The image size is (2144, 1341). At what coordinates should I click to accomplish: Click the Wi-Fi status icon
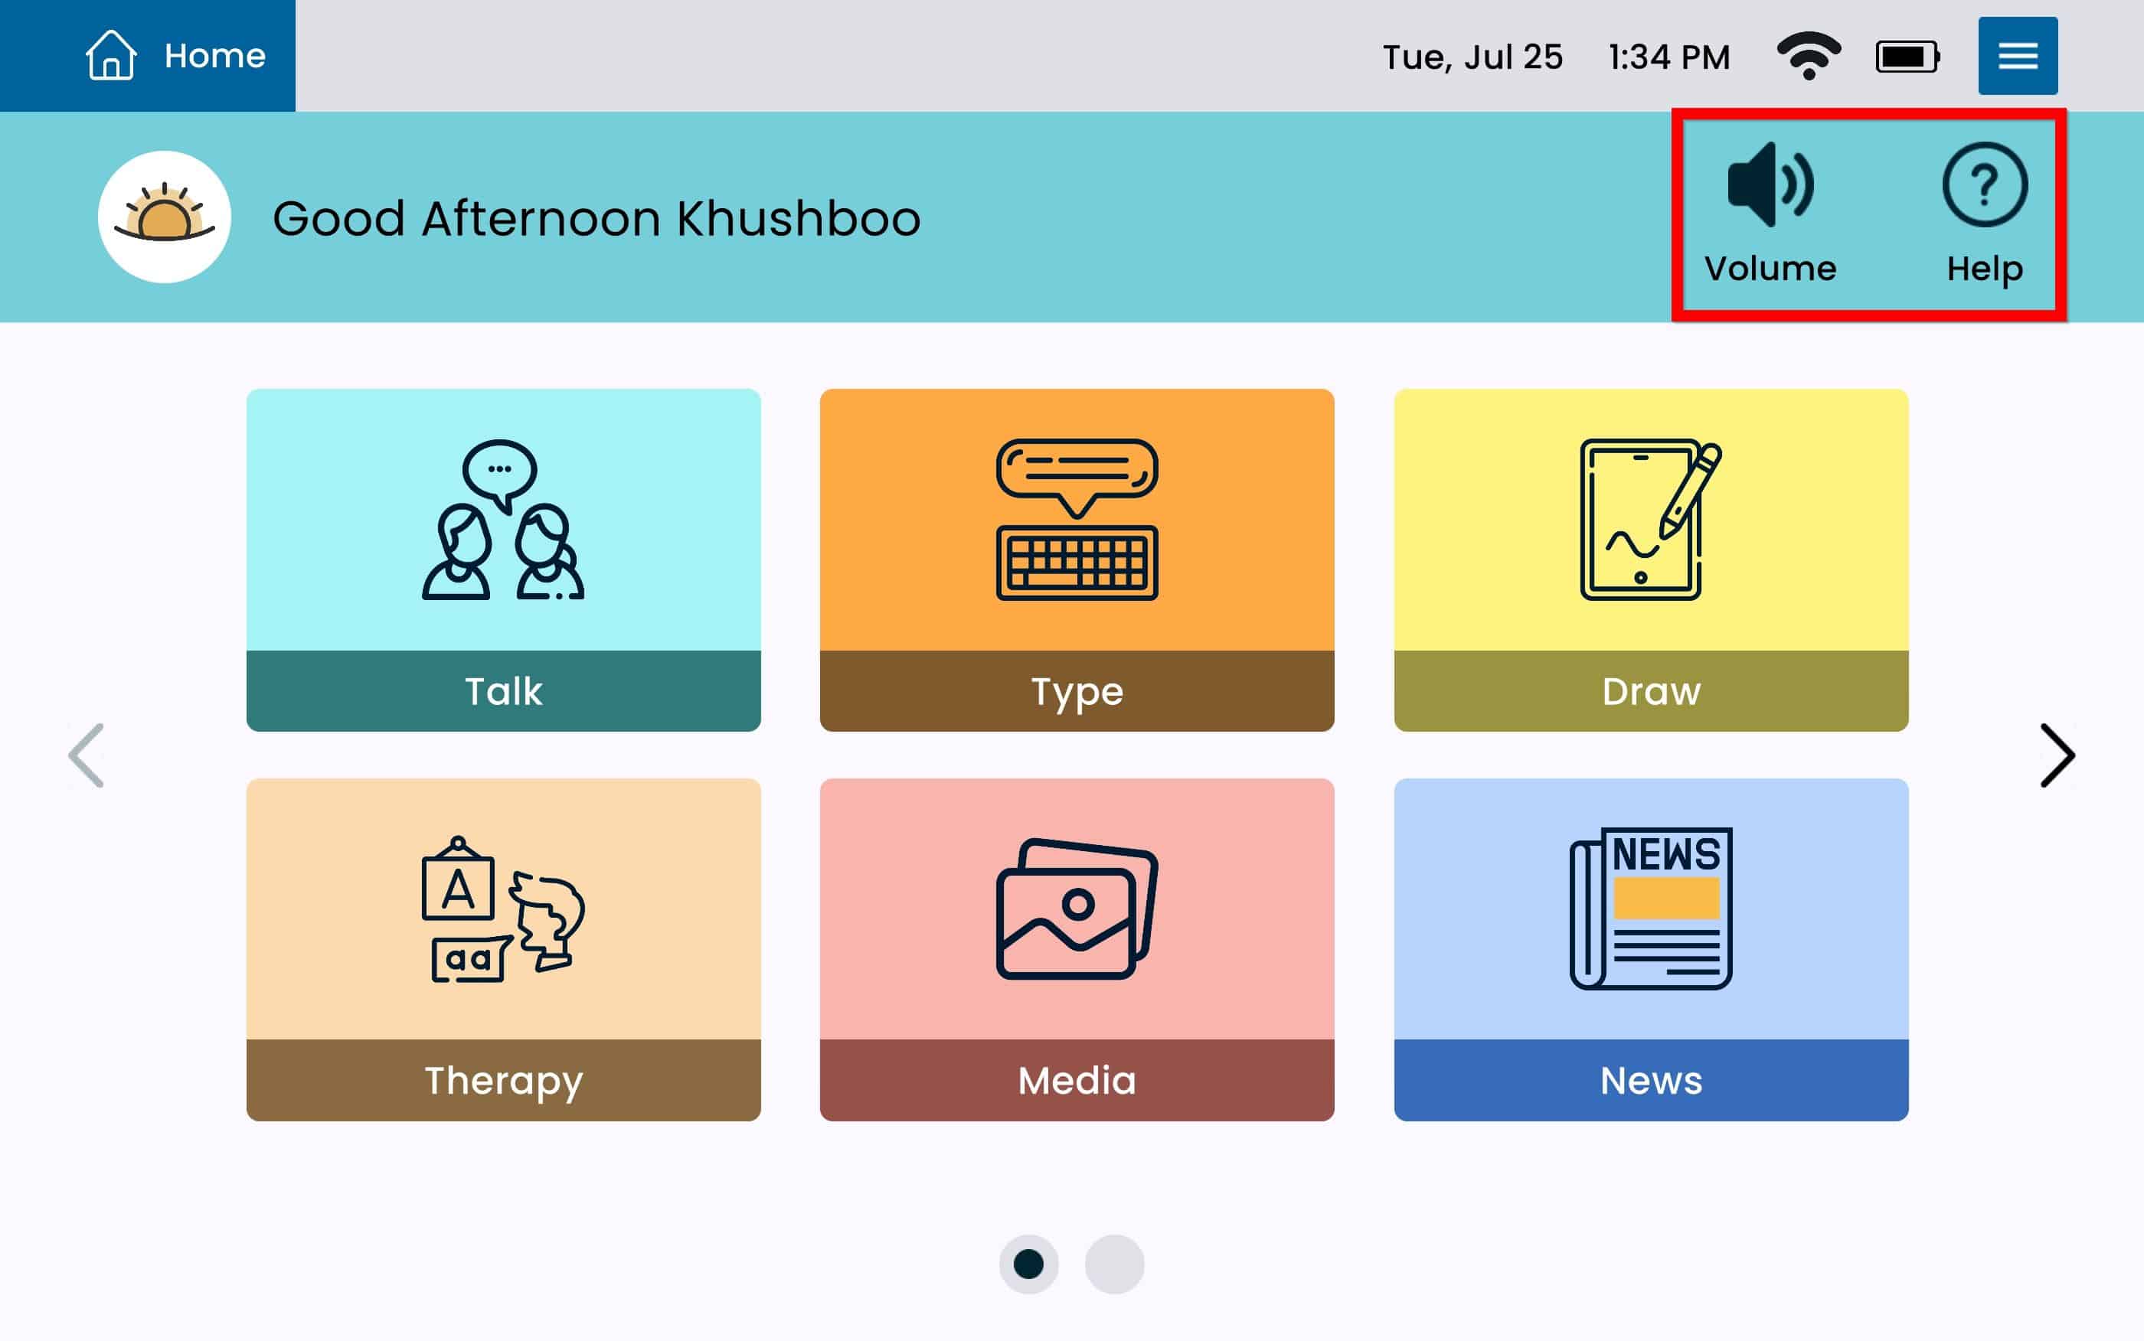tap(1808, 56)
